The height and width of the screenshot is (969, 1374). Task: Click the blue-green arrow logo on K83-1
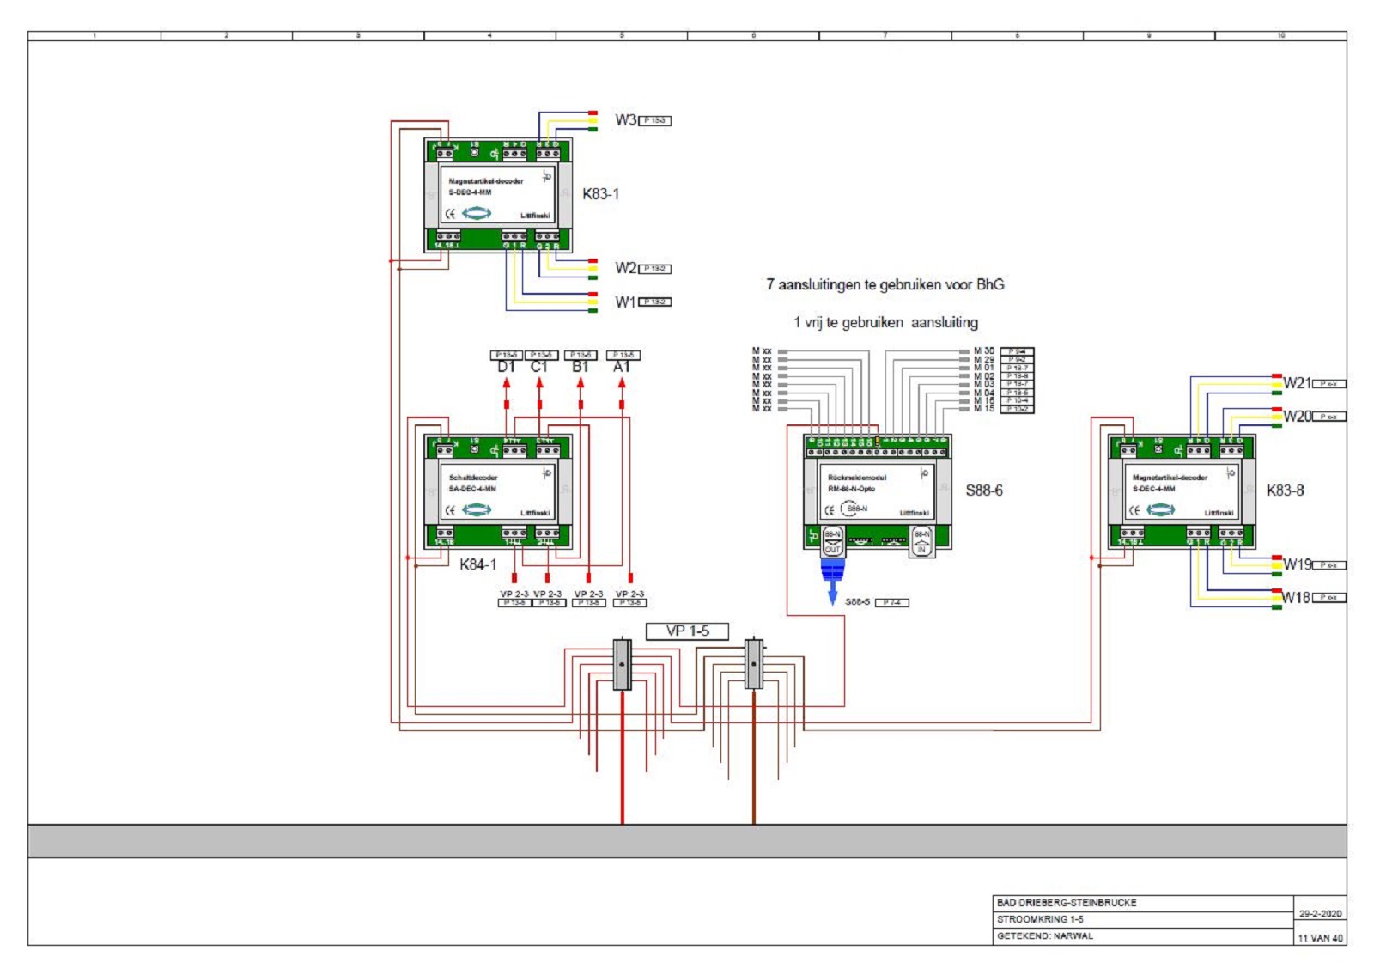(477, 213)
